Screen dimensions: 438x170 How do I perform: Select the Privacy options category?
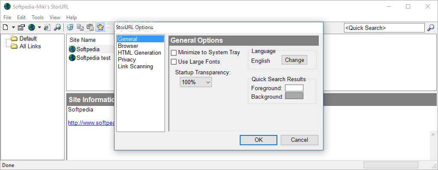pos(127,59)
